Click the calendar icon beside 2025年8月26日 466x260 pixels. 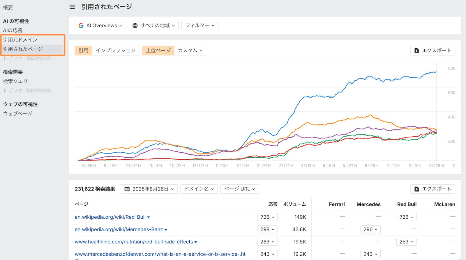(127, 189)
